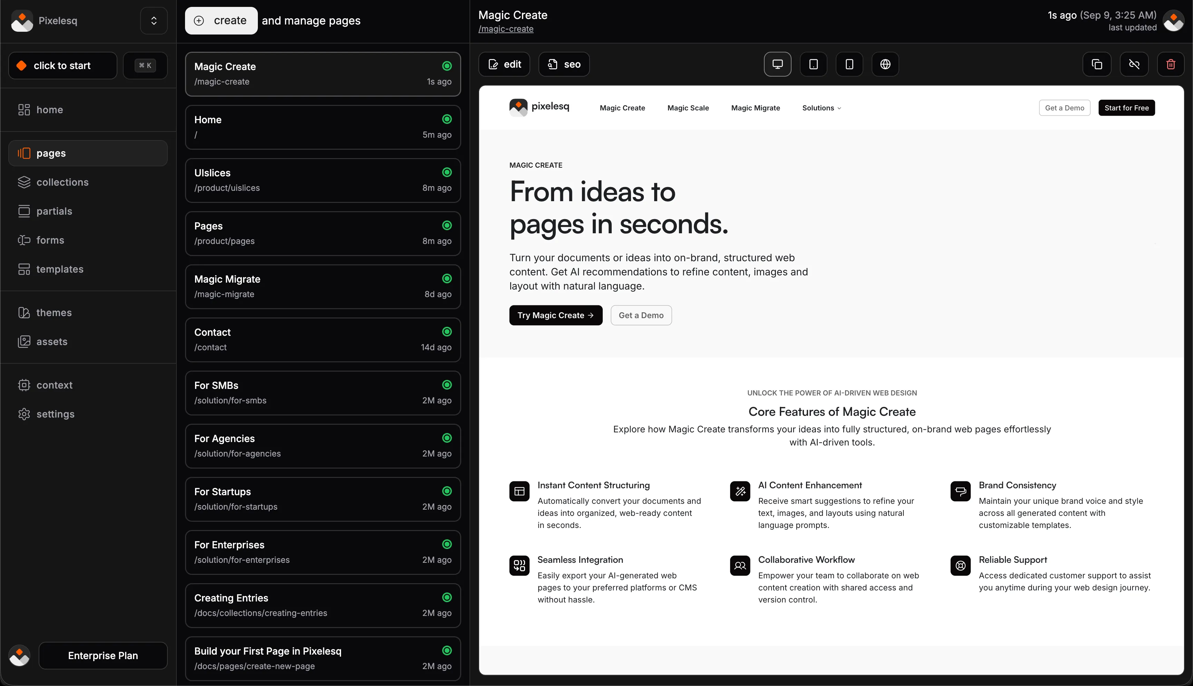Click the duplicate page icon
This screenshot has width=1193, height=686.
(x=1097, y=64)
